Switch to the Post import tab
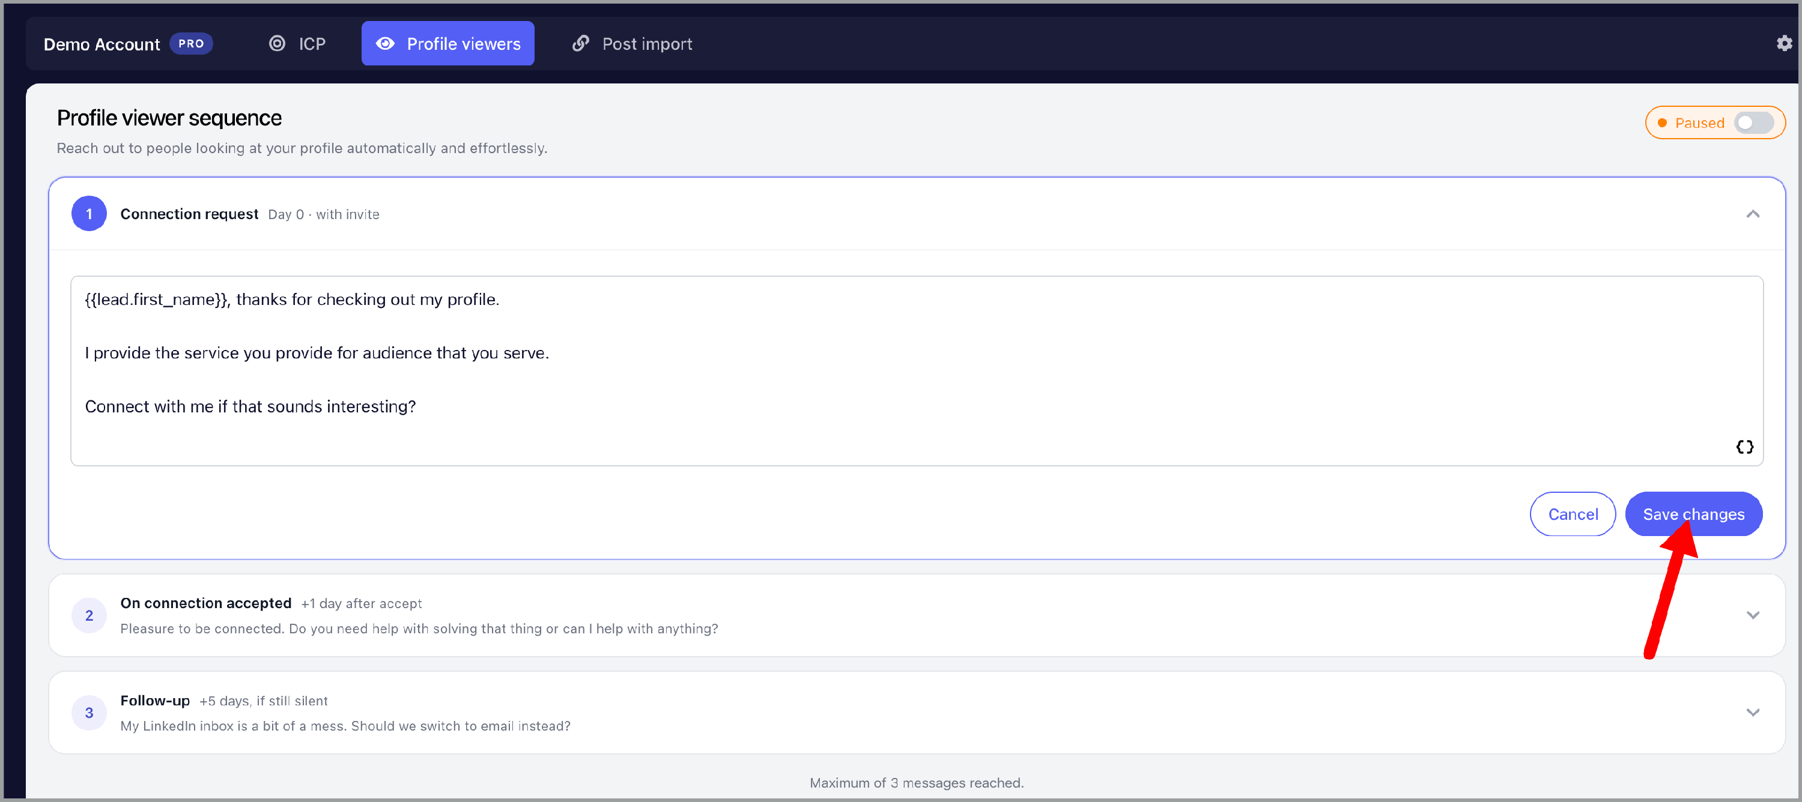 632,43
